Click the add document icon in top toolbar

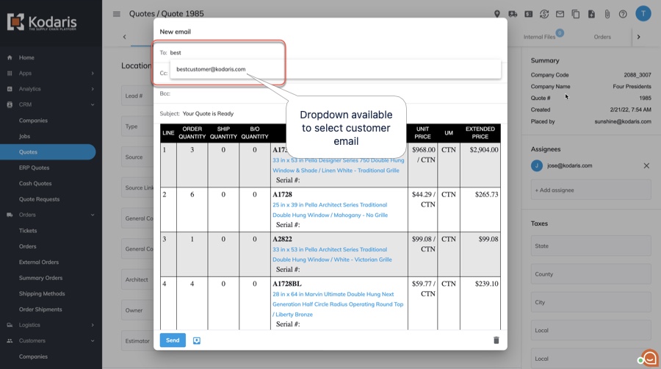pyautogui.click(x=591, y=14)
